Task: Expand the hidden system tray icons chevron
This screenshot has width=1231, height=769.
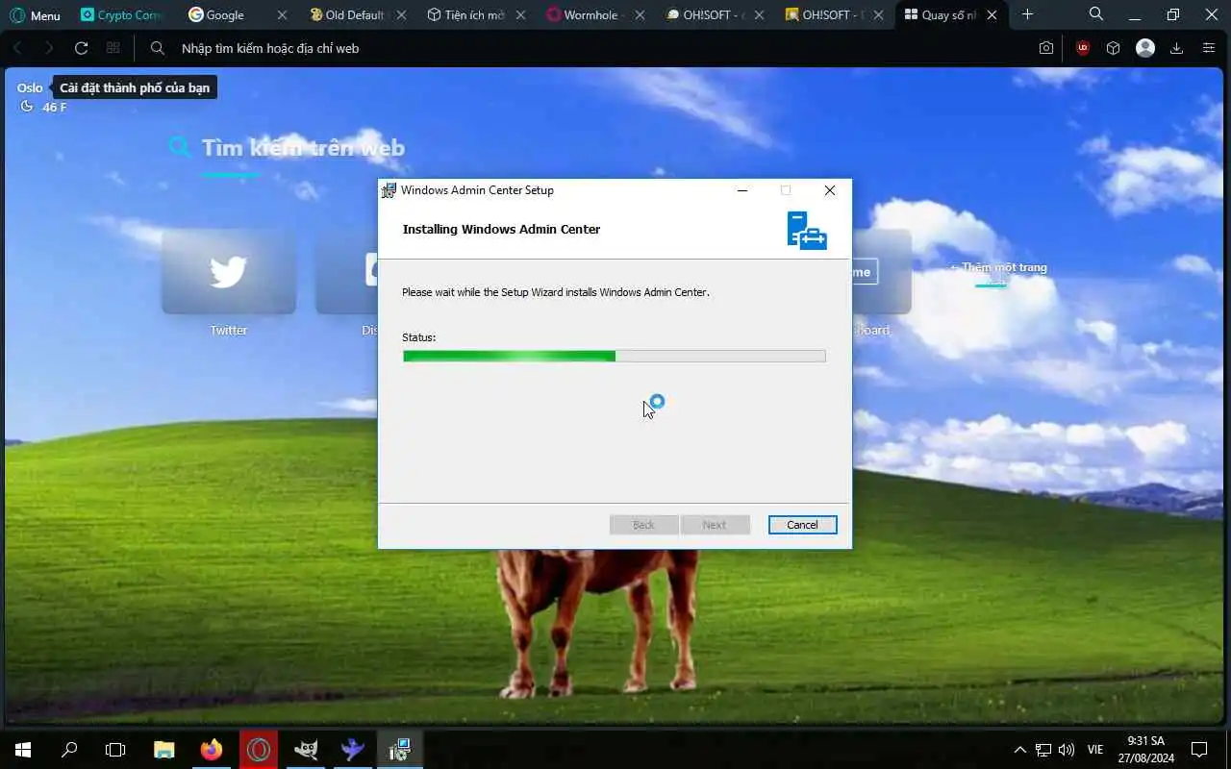Action: [x=1020, y=750]
